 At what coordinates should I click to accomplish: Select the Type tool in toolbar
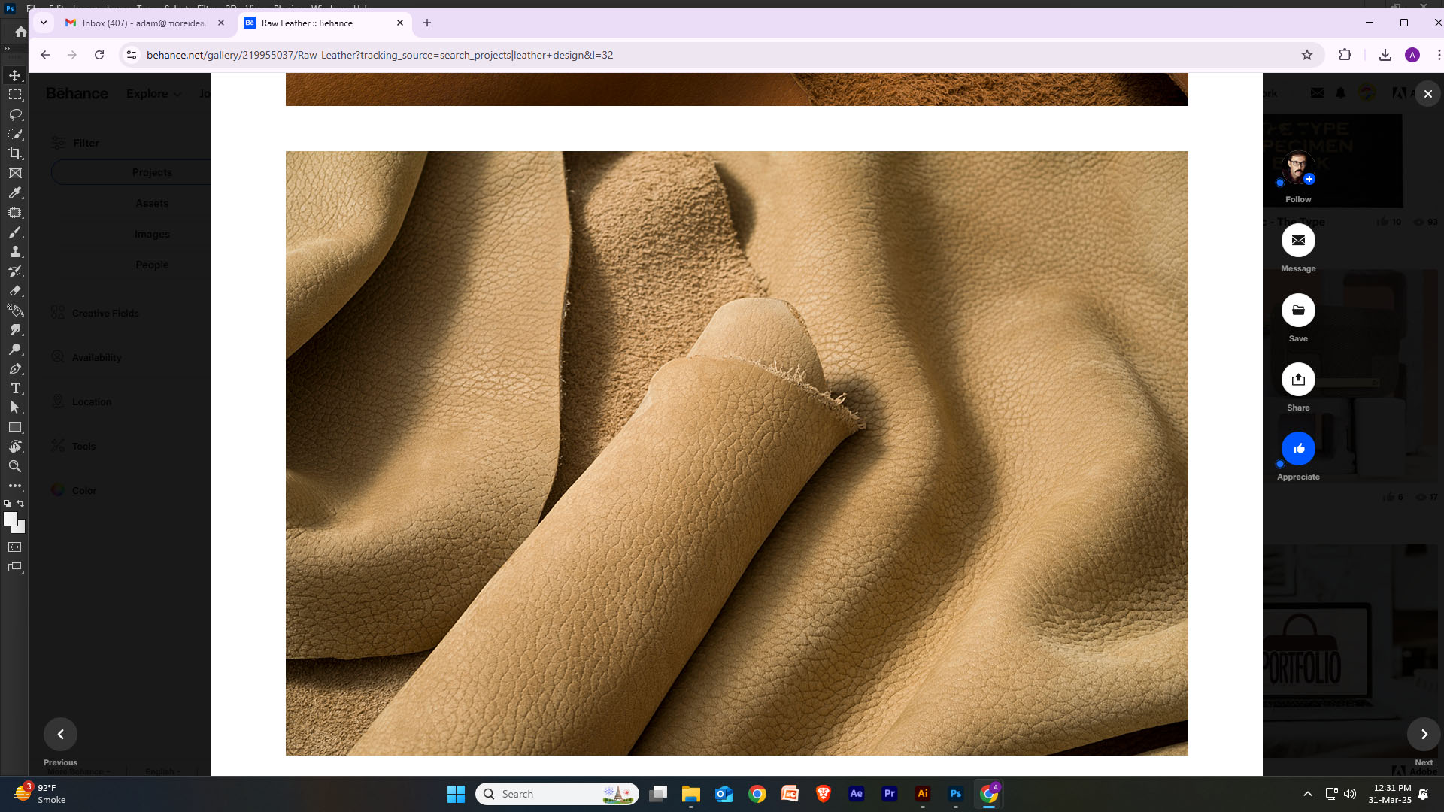[x=15, y=388]
